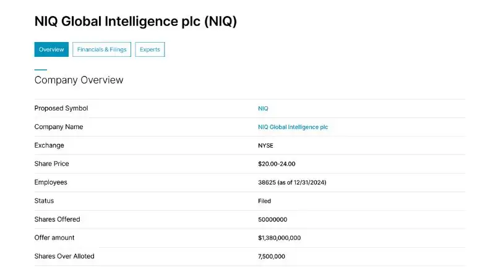Screen dimensions: 495x278
Task: Click the Proposed Symbol row label
Action: coord(61,108)
